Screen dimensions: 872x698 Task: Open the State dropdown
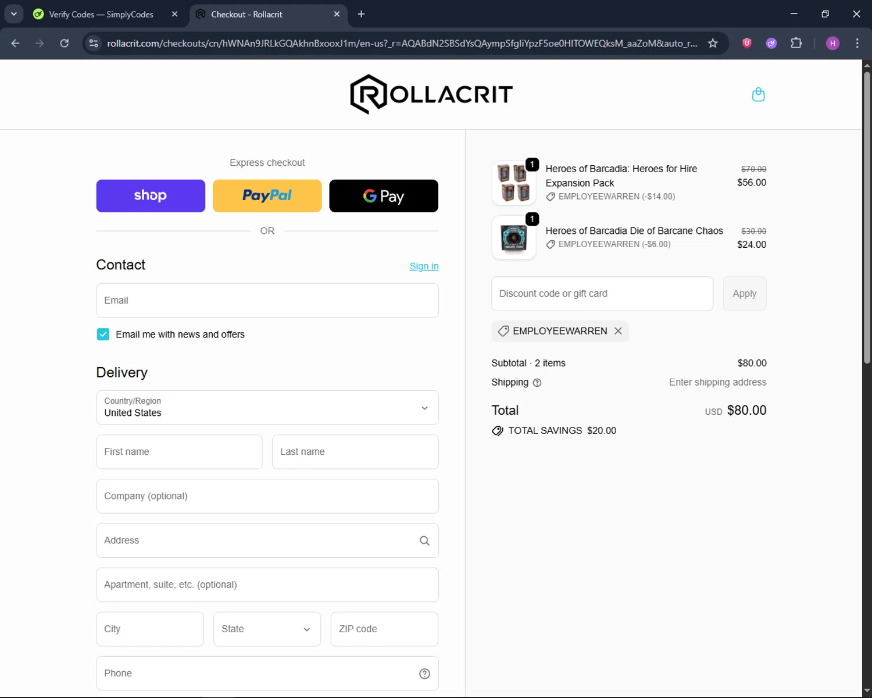click(267, 629)
